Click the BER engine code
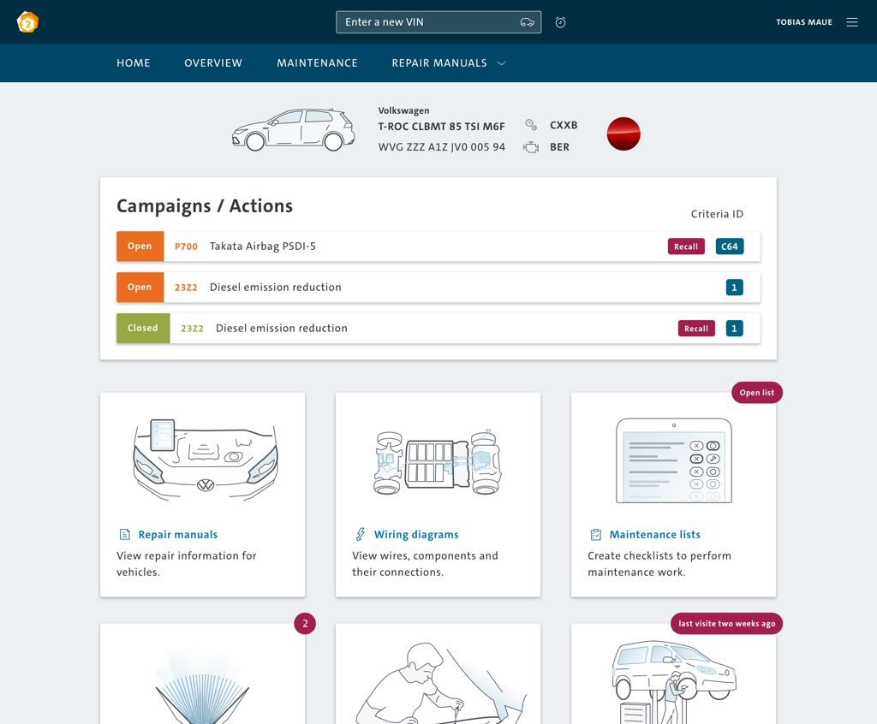Viewport: 877px width, 724px height. click(559, 147)
